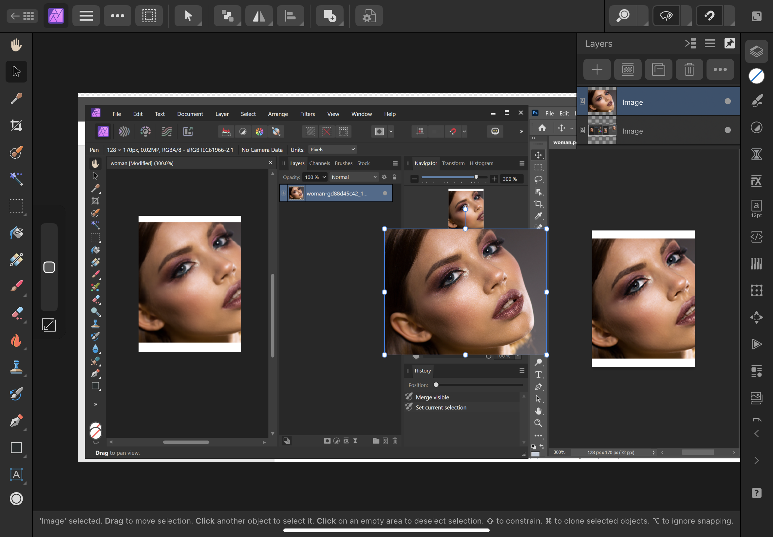Open the Stock images studio icon
Screen dimensions: 773x537
757,398
